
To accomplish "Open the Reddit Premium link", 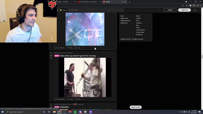I will [x=125, y=21].
